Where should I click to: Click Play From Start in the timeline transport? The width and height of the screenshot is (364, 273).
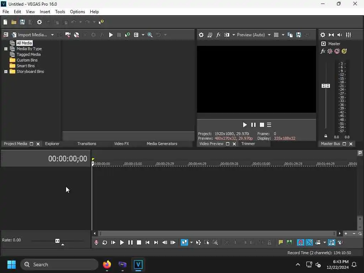click(x=113, y=242)
